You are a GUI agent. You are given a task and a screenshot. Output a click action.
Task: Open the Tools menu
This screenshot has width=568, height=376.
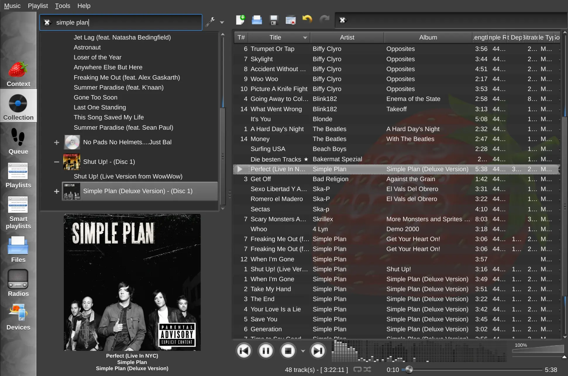(x=63, y=6)
